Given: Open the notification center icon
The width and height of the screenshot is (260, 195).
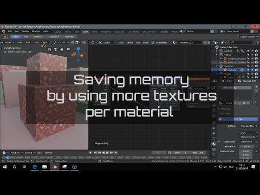Looking at the screenshot, I should tap(253, 167).
